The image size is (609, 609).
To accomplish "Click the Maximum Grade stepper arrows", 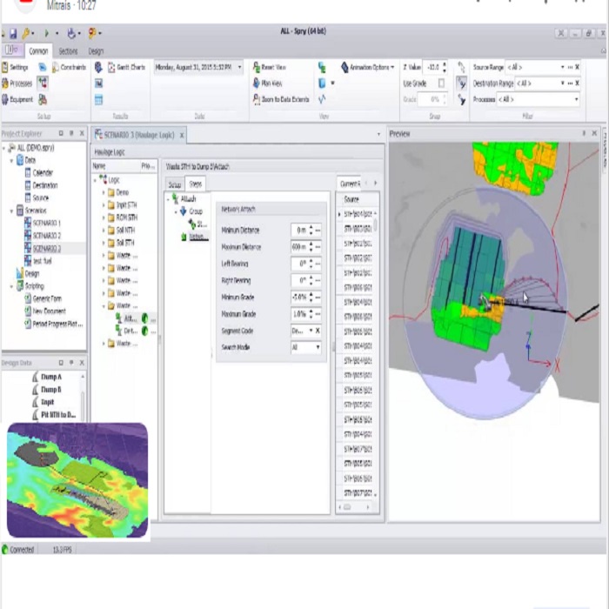I will point(311,314).
